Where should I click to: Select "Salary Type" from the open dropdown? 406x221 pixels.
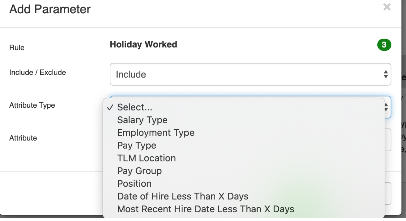coord(142,120)
